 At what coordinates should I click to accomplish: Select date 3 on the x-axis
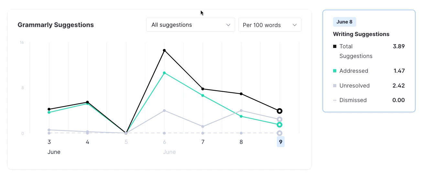click(49, 142)
